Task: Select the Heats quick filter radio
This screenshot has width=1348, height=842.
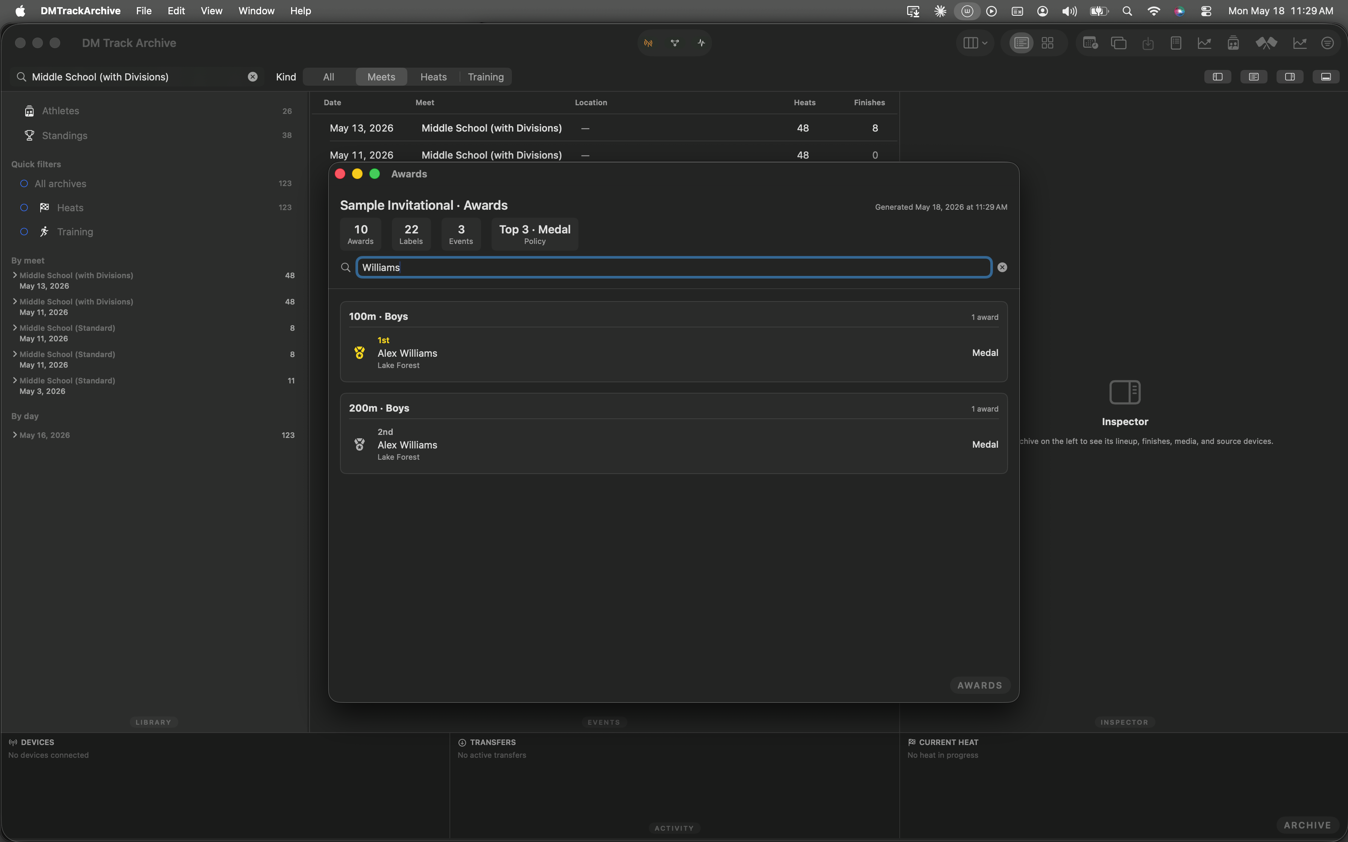Action: click(x=24, y=208)
